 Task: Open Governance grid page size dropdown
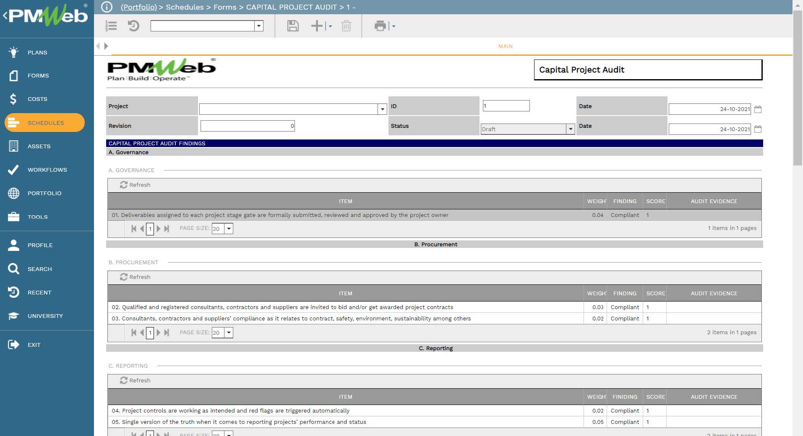229,229
